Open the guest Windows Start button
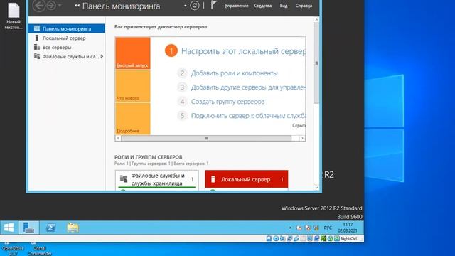The image size is (455, 256). (9, 228)
